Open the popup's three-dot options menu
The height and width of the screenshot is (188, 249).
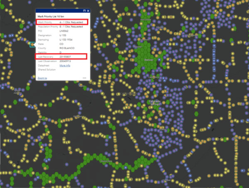pos(84,78)
